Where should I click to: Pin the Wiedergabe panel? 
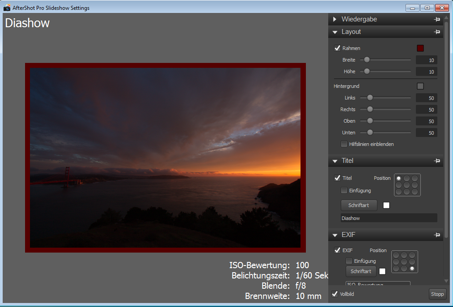[x=437, y=20]
